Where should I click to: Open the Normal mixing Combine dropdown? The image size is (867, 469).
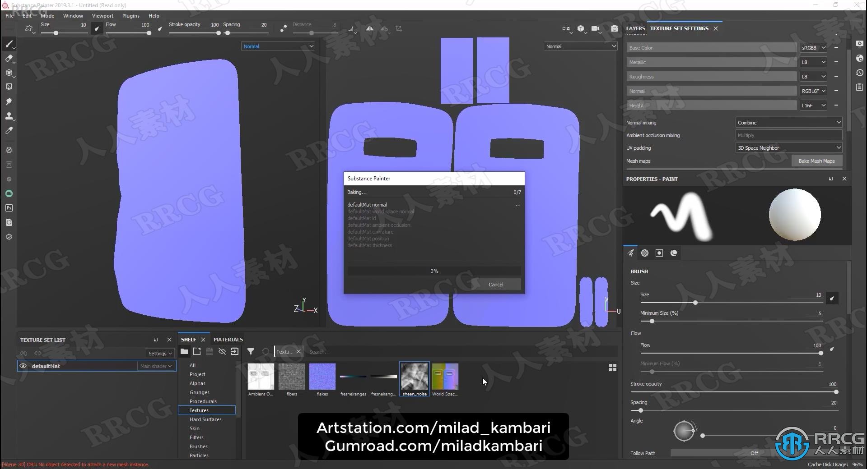[789, 122]
